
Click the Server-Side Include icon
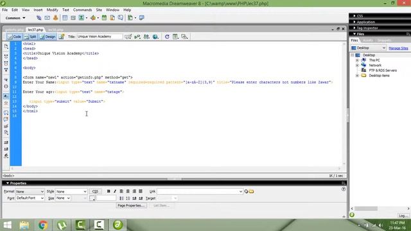coord(112,18)
